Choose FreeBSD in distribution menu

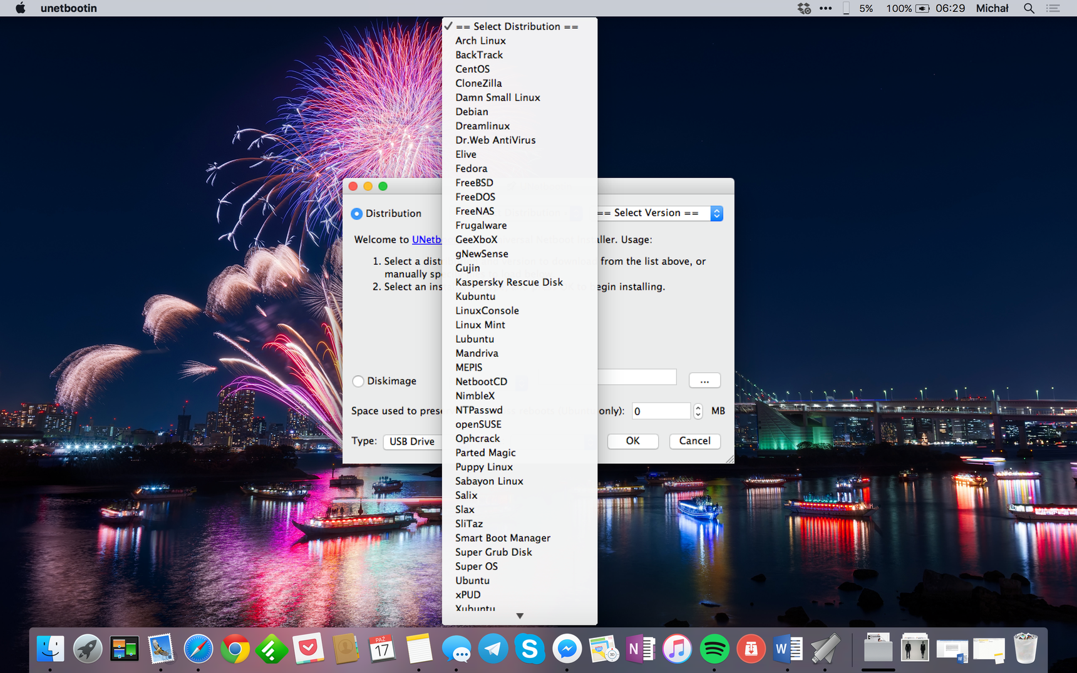click(x=520, y=183)
